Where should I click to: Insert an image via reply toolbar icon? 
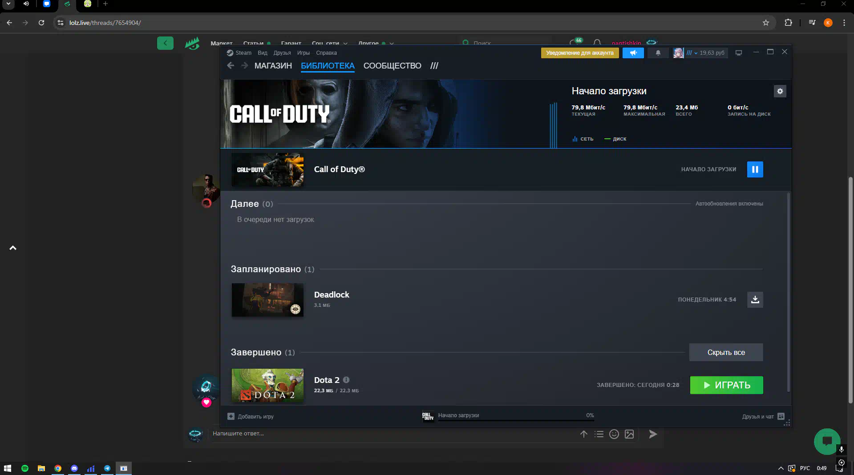pyautogui.click(x=629, y=434)
